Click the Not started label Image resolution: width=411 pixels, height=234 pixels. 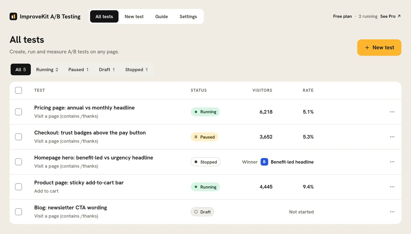[301, 212]
